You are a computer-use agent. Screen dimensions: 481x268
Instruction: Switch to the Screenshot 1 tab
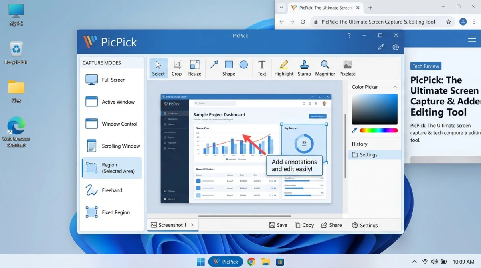[168, 225]
